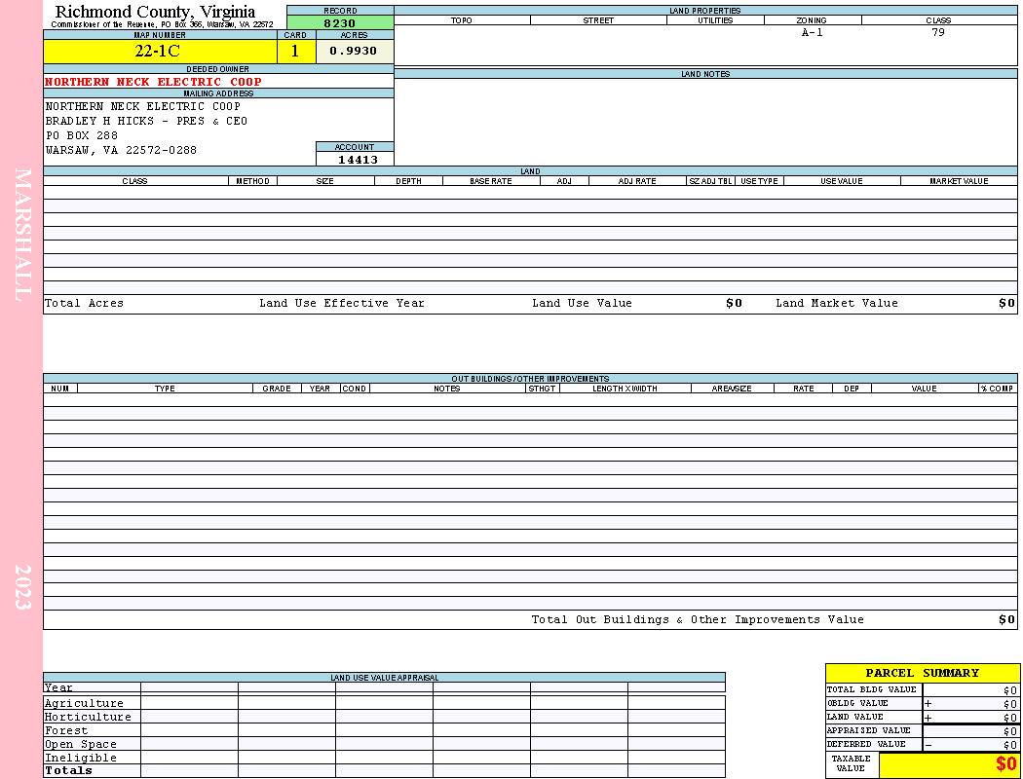Click the OBLDG VALUE row
This screenshot has width=1023, height=779.
coord(922,703)
